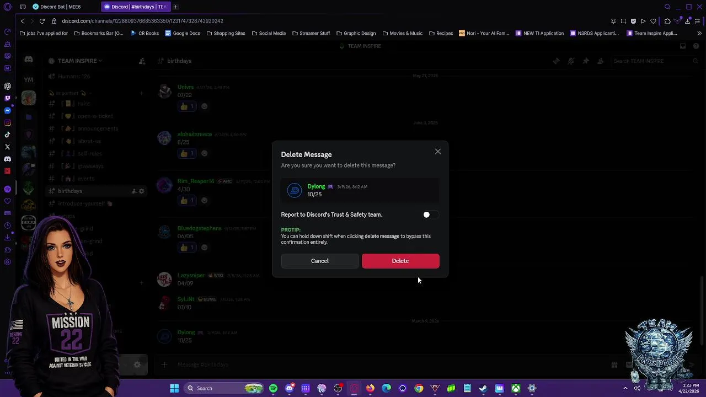Image resolution: width=706 pixels, height=397 pixels.
Task: Confirm deletion with the red Delete button
Action: click(400, 261)
